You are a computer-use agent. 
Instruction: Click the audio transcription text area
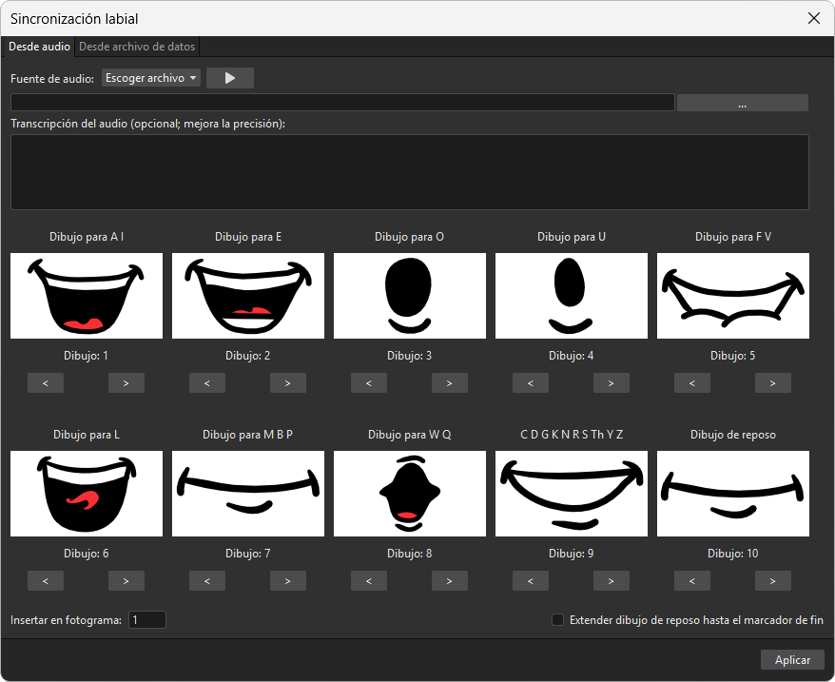pos(410,172)
